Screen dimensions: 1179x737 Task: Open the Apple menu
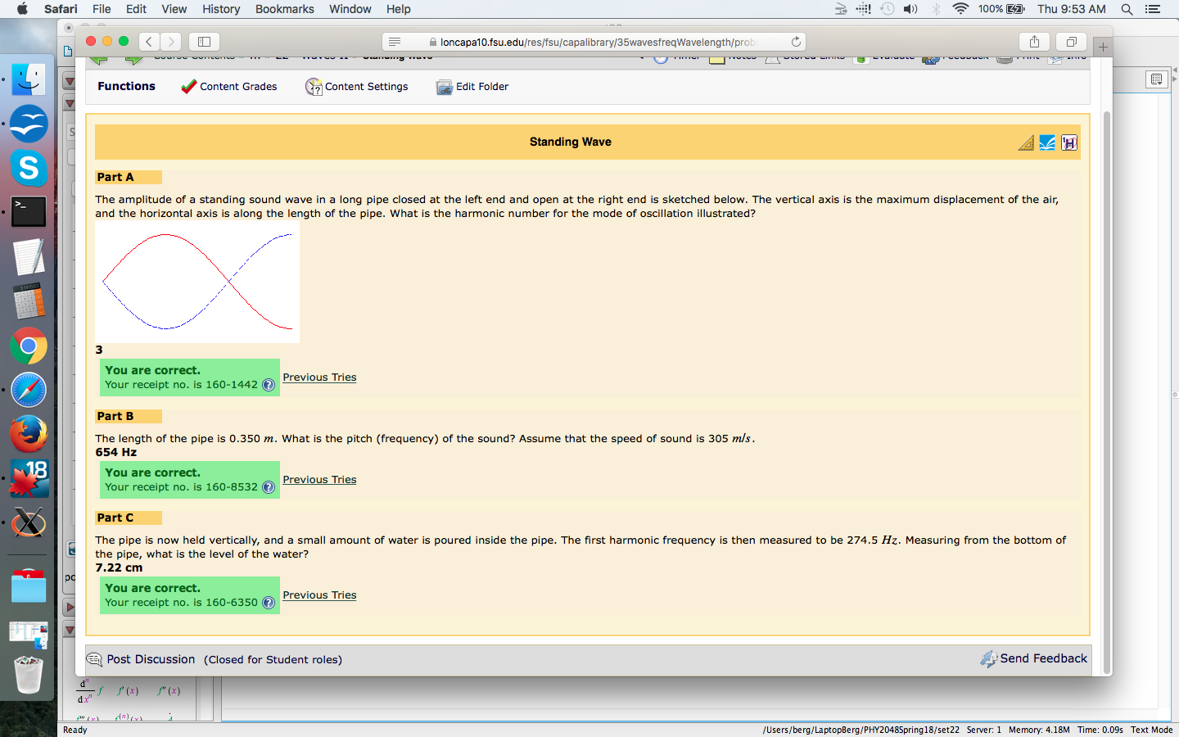click(x=22, y=9)
